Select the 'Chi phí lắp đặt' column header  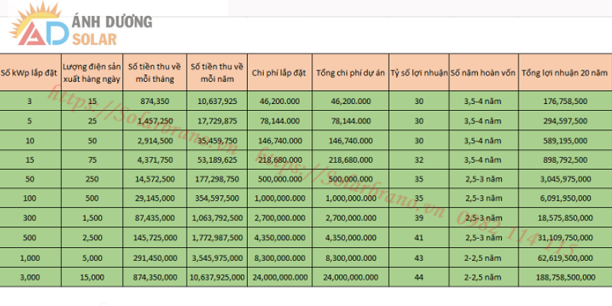[279, 73]
